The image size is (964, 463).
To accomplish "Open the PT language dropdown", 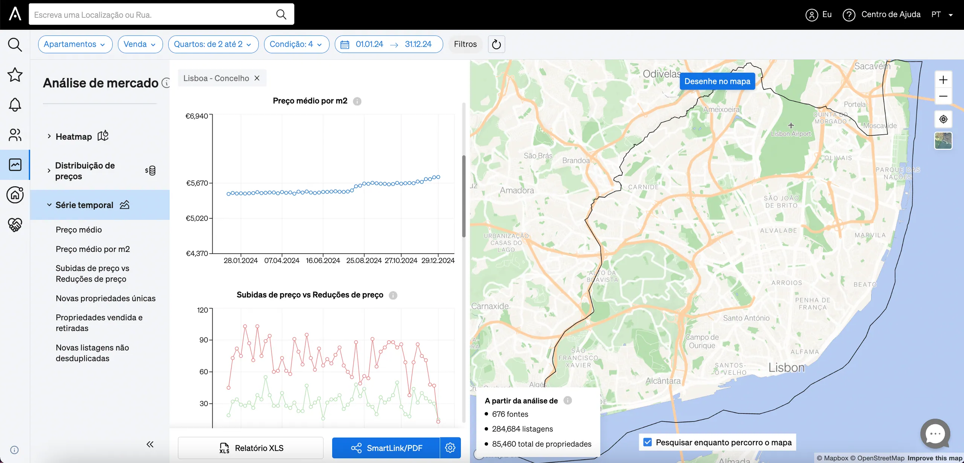I will (x=942, y=14).
